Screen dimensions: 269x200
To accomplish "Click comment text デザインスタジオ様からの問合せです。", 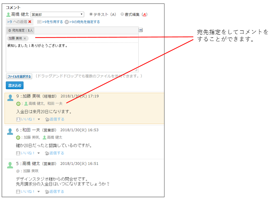I will [52, 179].
